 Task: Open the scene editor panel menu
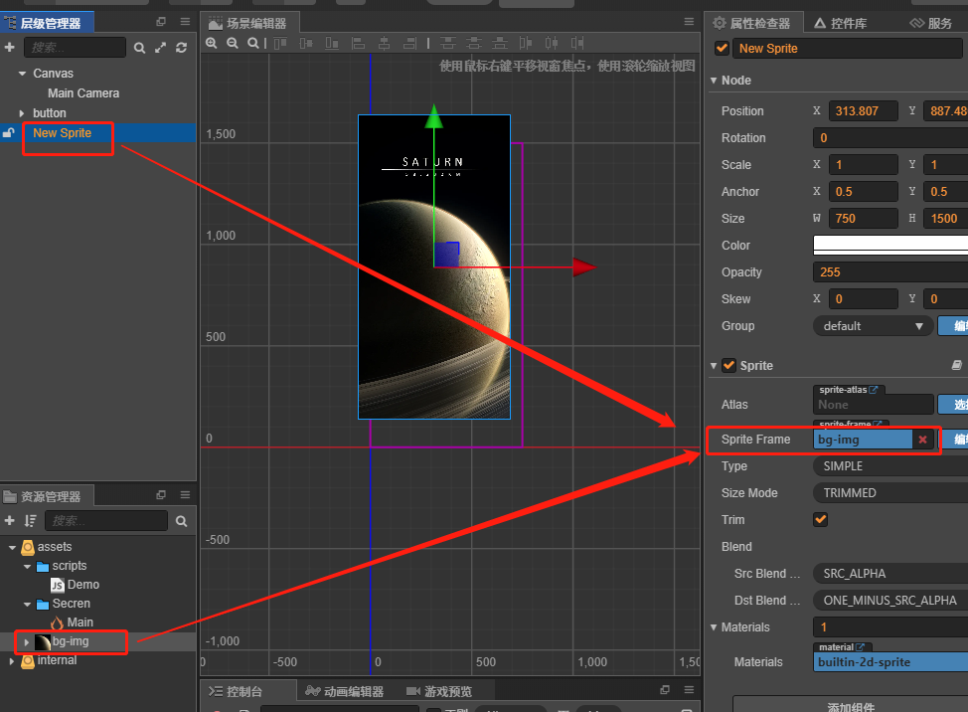pos(689,22)
